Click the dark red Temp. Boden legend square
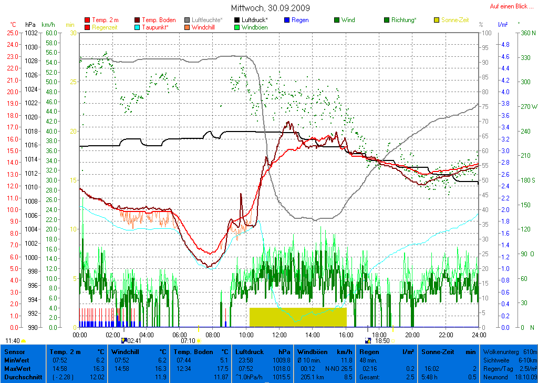This screenshot has height=383, width=538. point(138,20)
